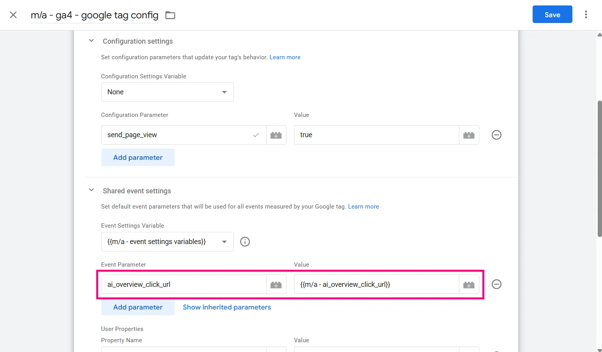Insert variable for ai_overview_click_url parameter name
The height and width of the screenshot is (352, 602).
point(276,285)
